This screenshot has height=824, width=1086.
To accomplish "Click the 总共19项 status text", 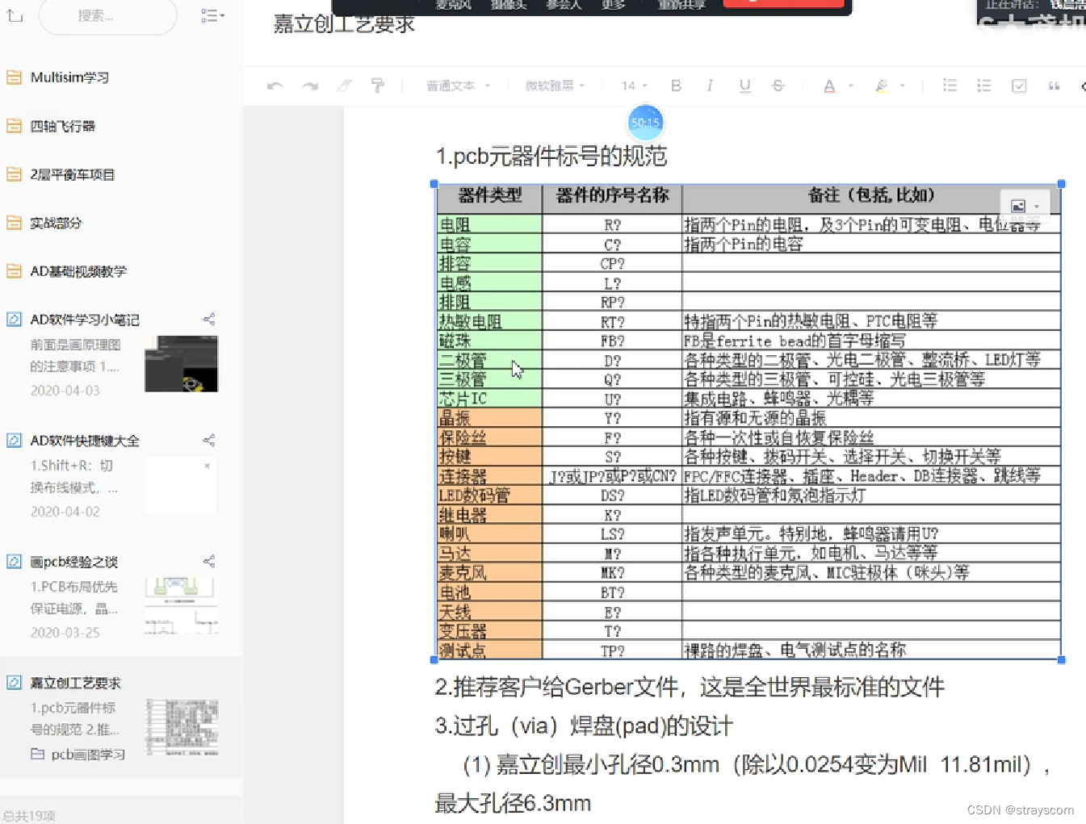I will (x=29, y=816).
